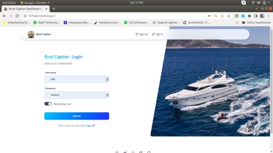Screen dimensions: 273x153
Task: Open the Chrome profile avatar
Action: 262,16
